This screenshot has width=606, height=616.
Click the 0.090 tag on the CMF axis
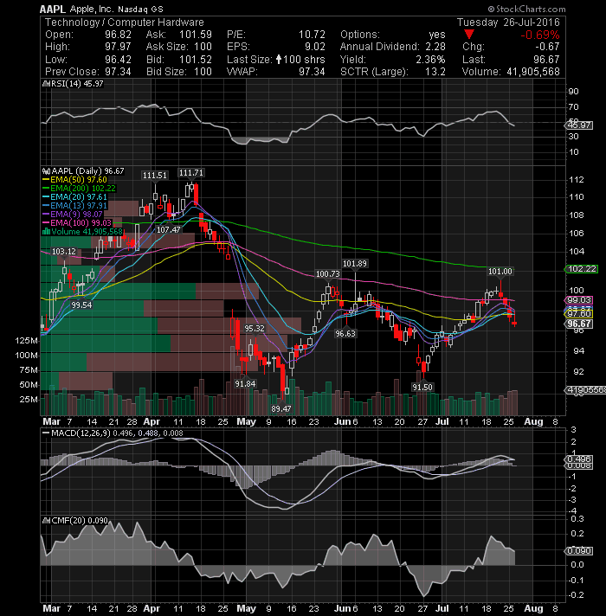(x=579, y=551)
